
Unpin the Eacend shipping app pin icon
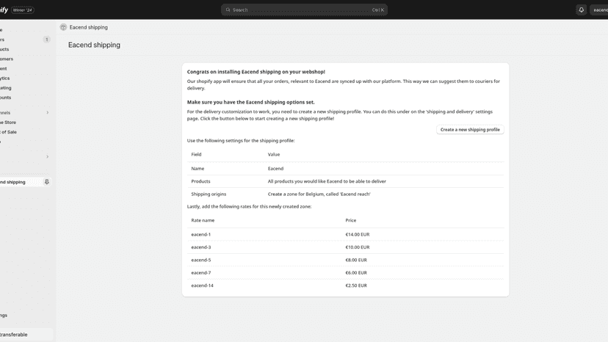pyautogui.click(x=46, y=182)
